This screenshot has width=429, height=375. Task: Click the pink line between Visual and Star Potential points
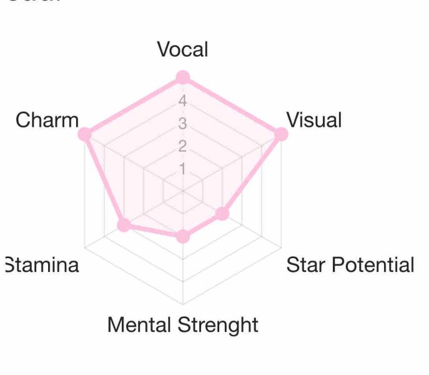pyautogui.click(x=252, y=174)
